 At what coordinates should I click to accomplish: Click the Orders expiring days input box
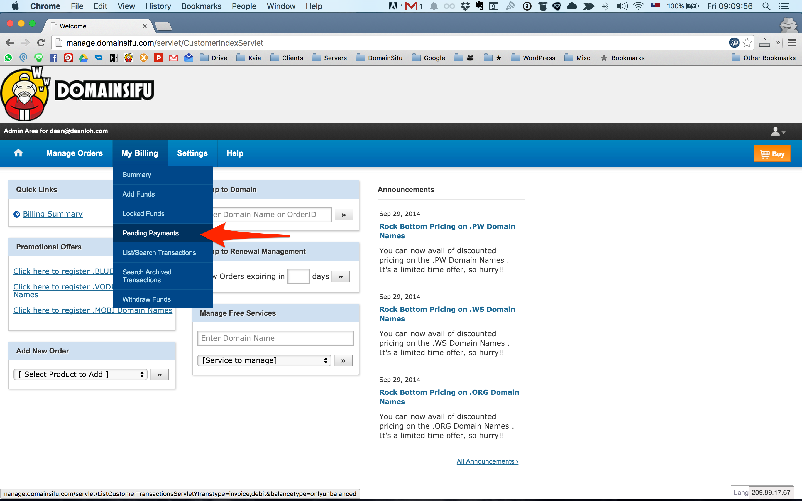click(x=298, y=276)
